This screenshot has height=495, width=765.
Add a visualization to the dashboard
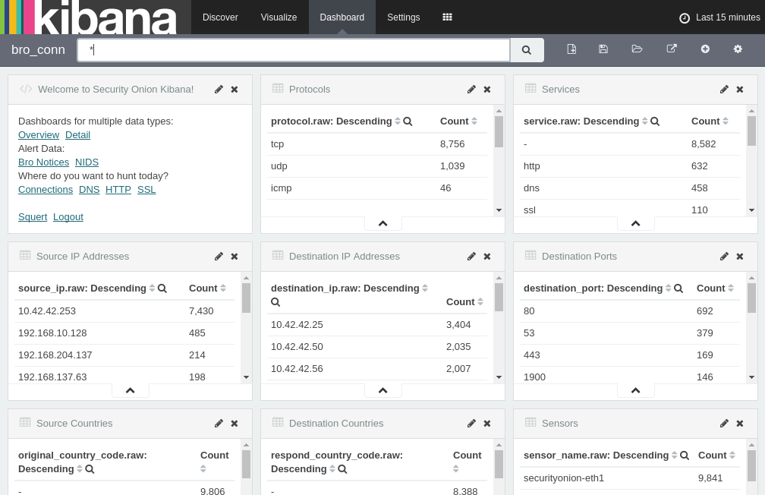(705, 49)
